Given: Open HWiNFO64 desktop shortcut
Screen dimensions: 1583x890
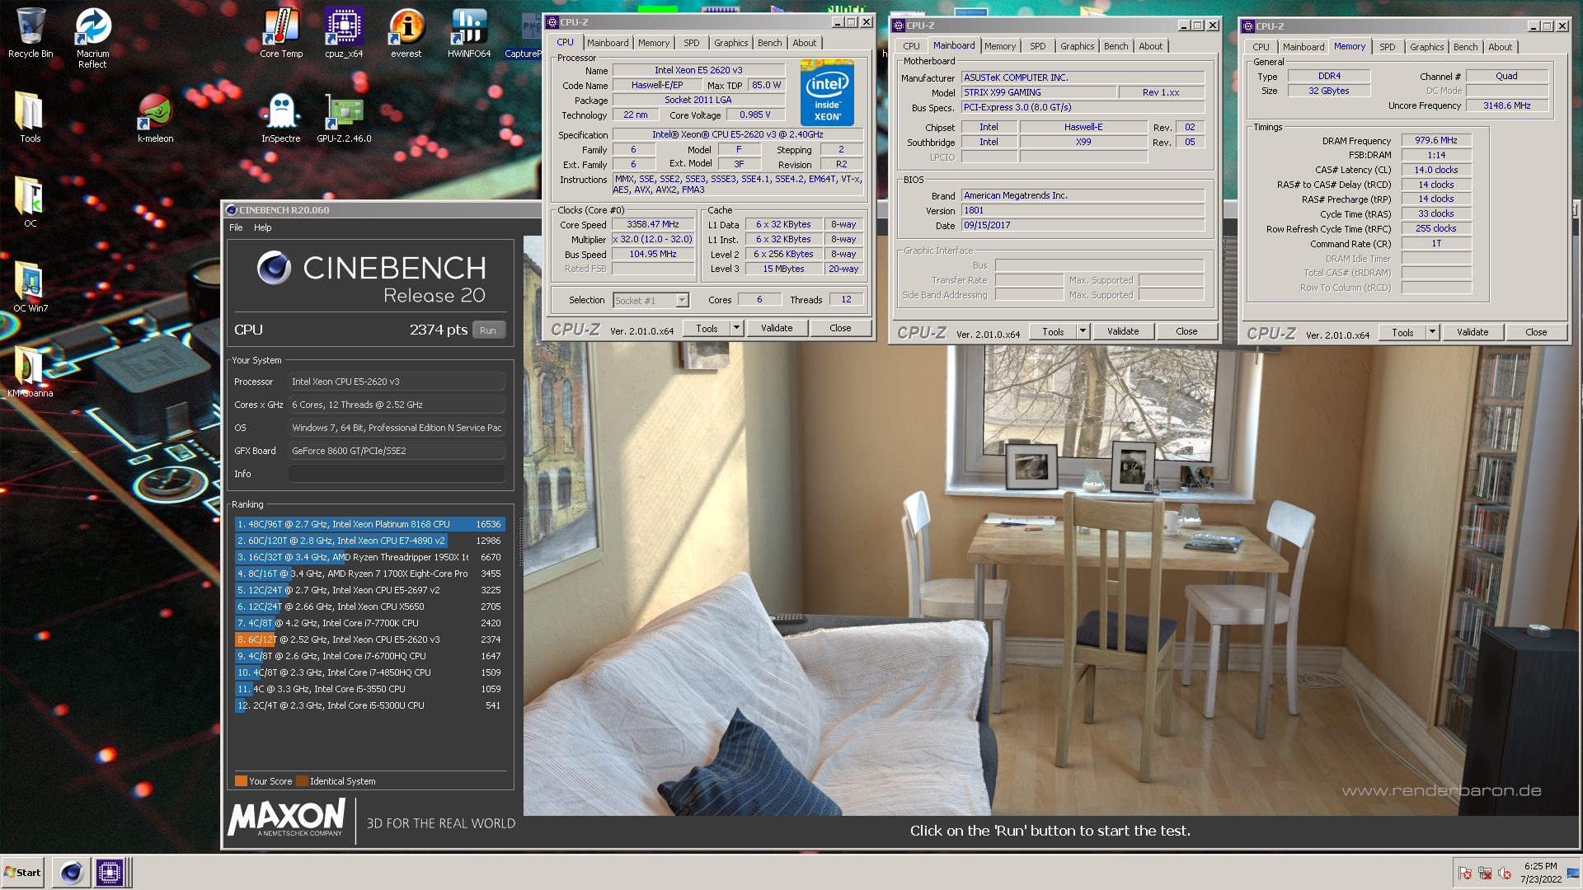Looking at the screenshot, I should (469, 33).
